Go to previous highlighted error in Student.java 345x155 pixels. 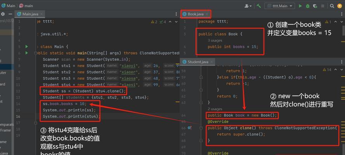(x=335, y=70)
